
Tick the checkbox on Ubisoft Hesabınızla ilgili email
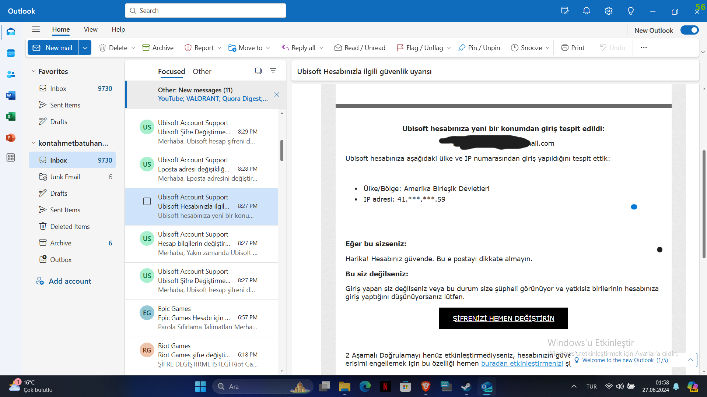[x=147, y=201]
